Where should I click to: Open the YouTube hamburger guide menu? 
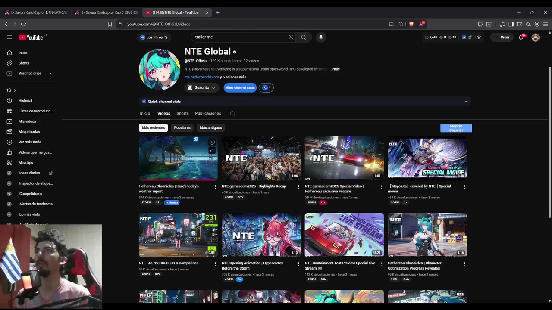[9, 37]
